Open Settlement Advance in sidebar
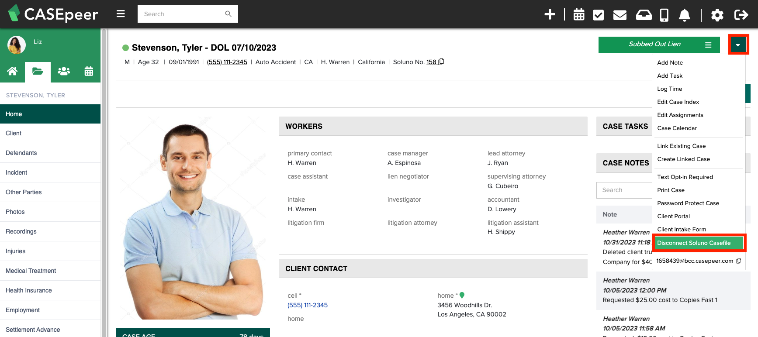Screen dimensions: 758x337 (x=50, y=329)
